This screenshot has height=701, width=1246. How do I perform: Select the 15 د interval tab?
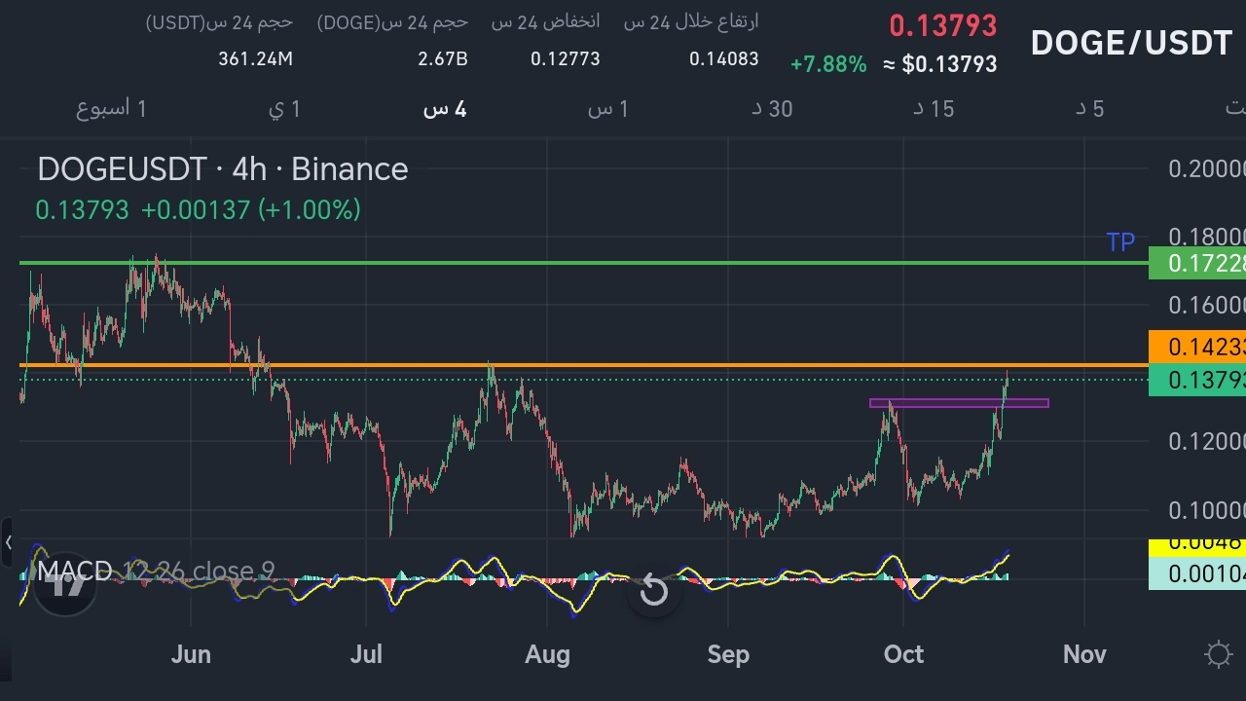tap(934, 108)
